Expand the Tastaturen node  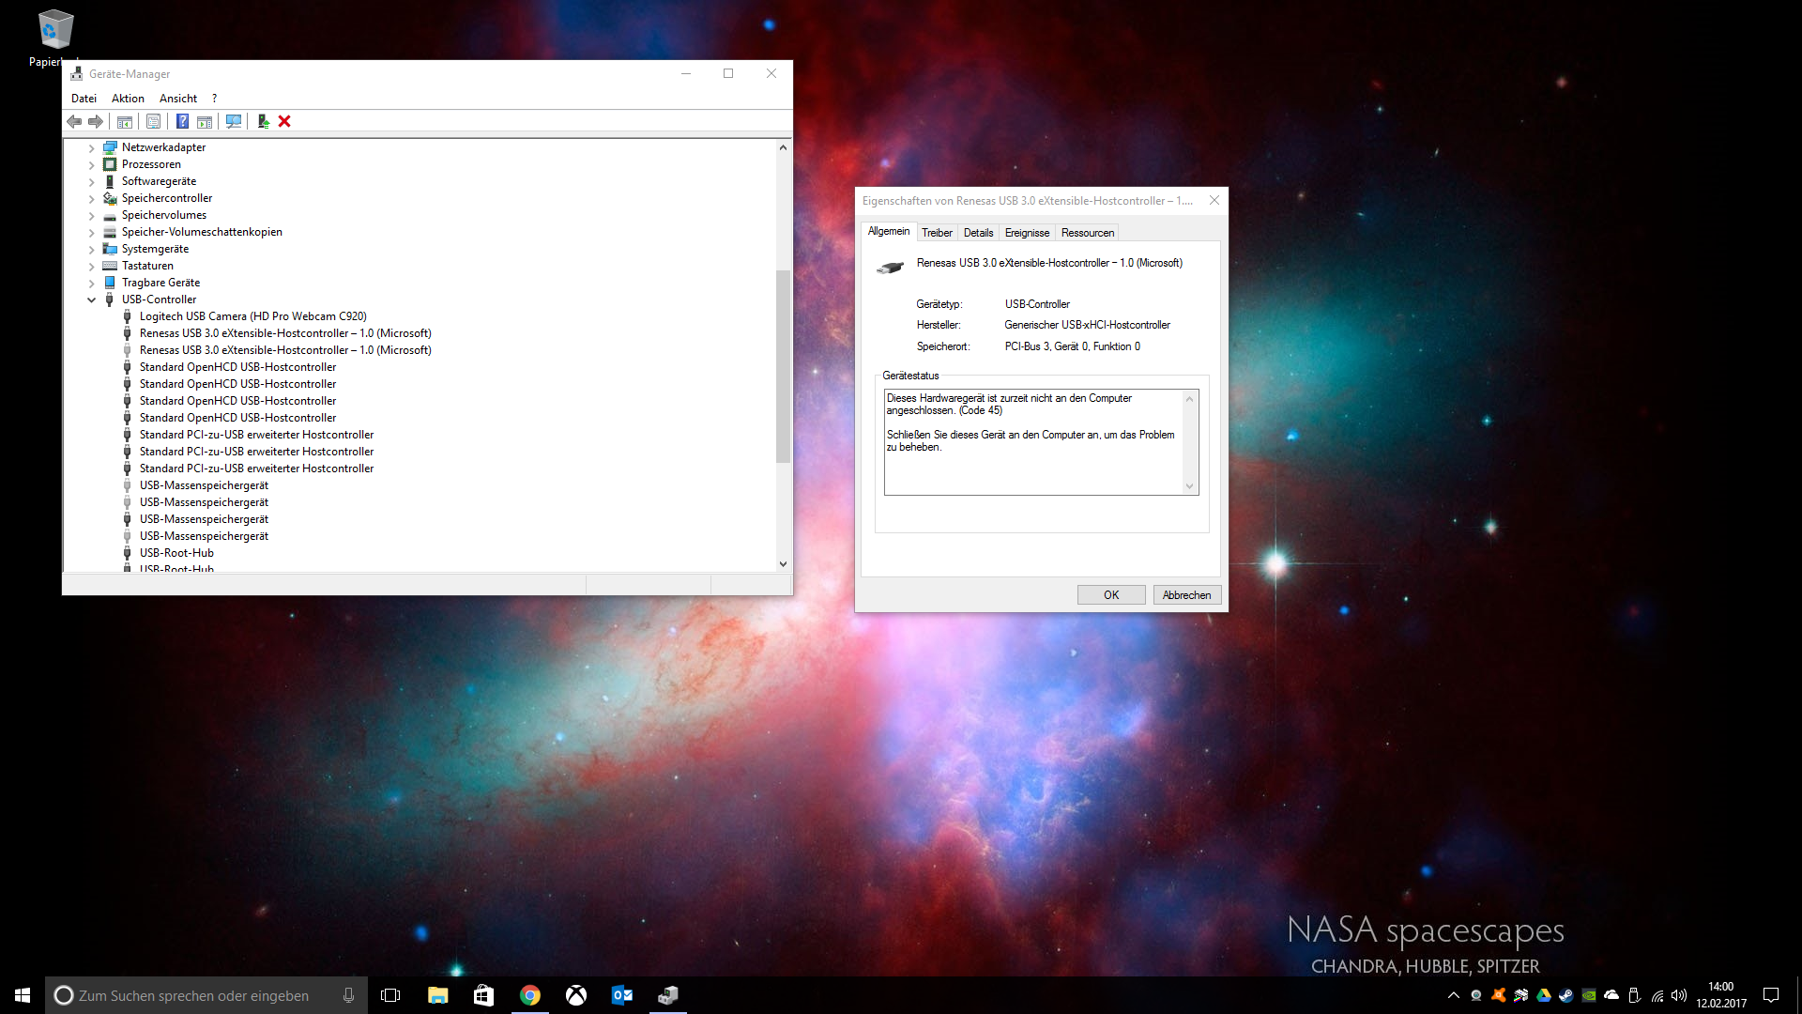(91, 267)
